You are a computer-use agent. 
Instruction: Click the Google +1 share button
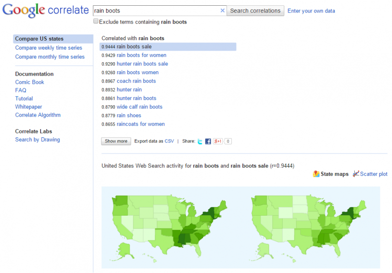click(218, 141)
